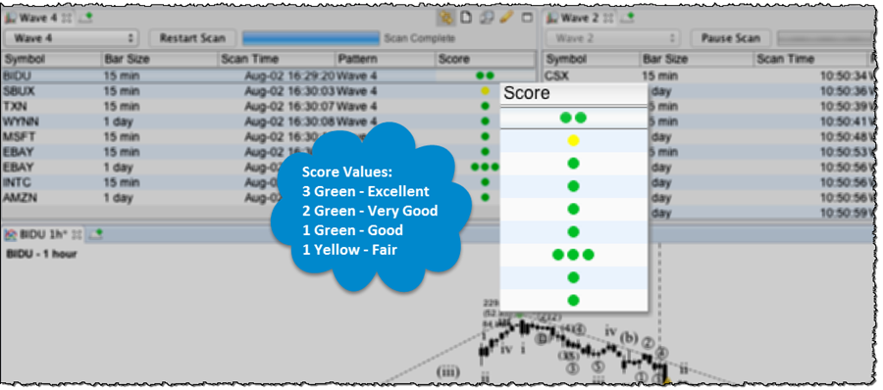Click the green score dot in TXN row
Viewport: 883px width, 390px height.
485,106
